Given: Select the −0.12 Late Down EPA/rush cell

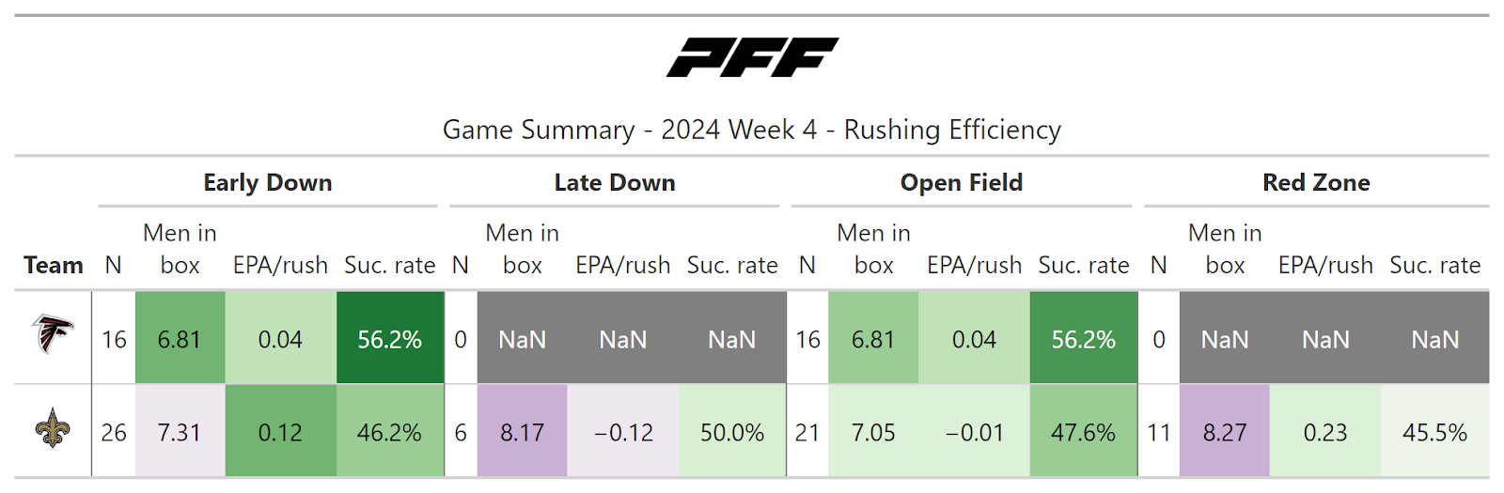Looking at the screenshot, I should click(623, 432).
